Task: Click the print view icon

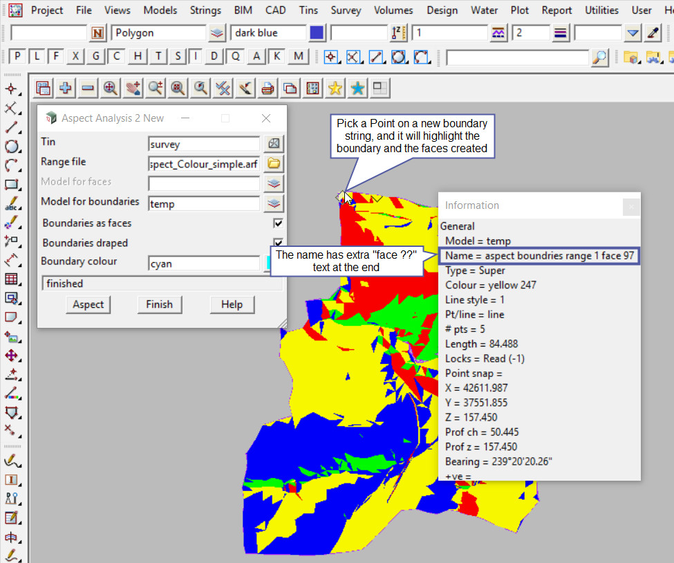Action: (268, 88)
